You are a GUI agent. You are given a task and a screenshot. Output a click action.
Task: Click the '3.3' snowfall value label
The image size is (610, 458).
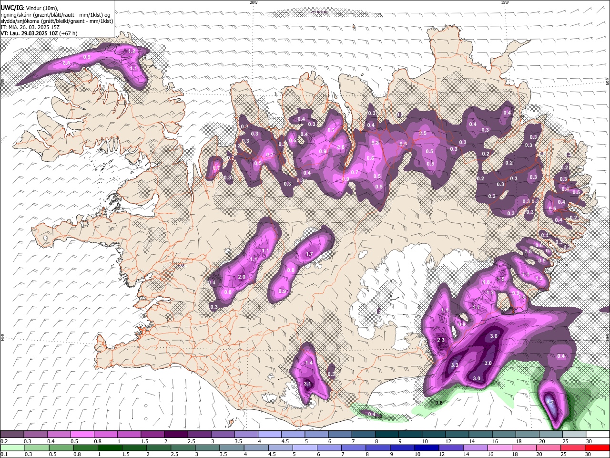point(455,365)
